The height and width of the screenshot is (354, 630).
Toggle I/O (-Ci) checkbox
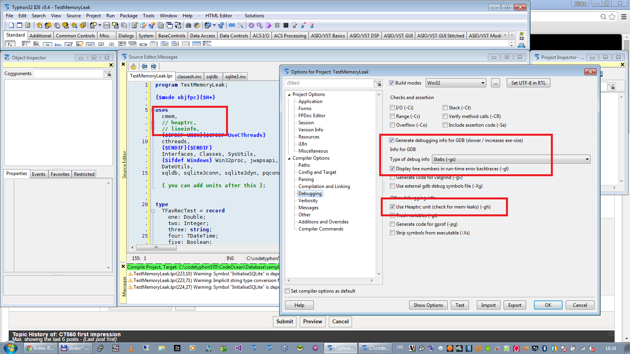click(x=392, y=107)
